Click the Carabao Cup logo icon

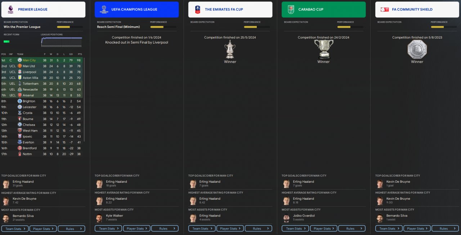point(291,9)
